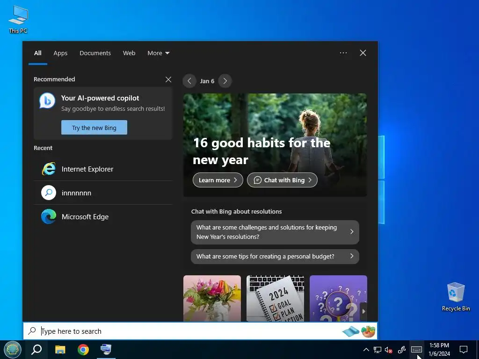Click the Jan 6 date label
Screen dimensions: 479x359
207,81
